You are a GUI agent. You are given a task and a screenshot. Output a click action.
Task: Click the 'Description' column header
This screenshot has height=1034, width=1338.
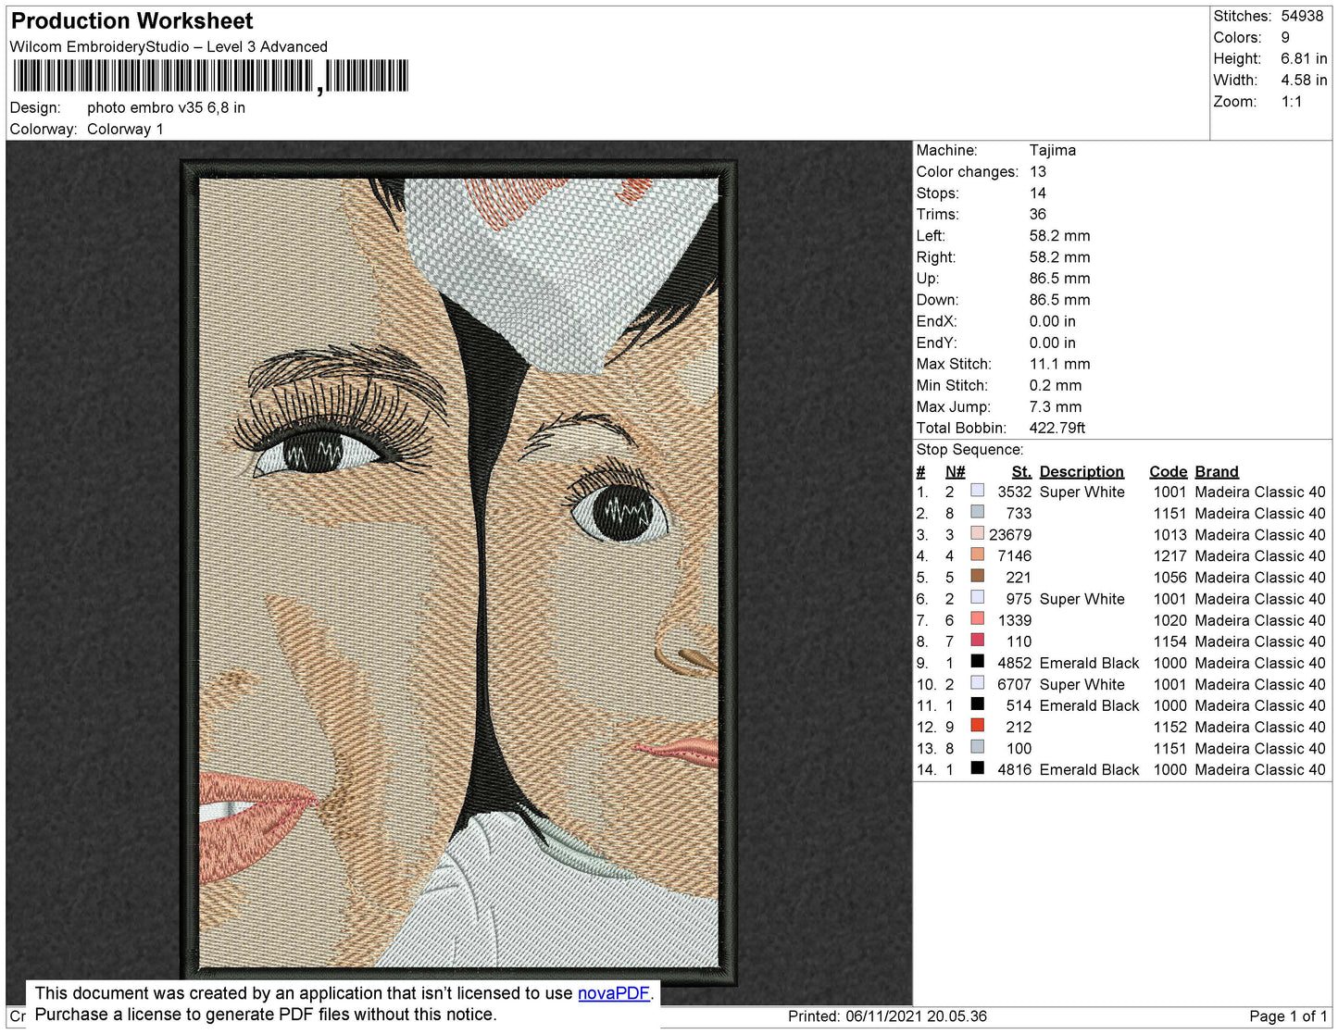tap(1082, 471)
